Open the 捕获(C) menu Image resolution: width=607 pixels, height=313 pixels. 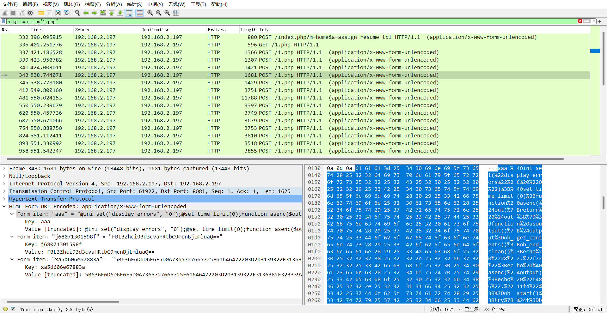click(93, 4)
